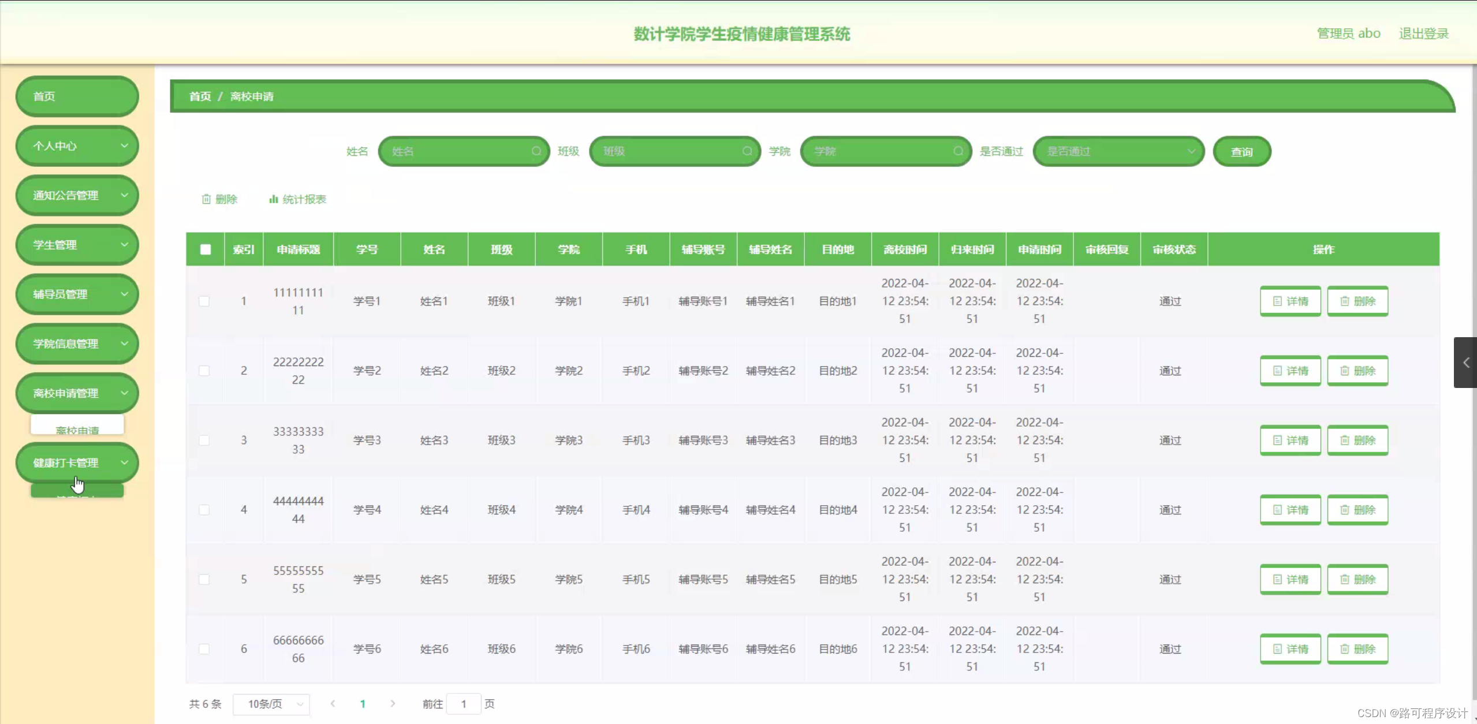1477x724 pixels.
Task: Expand the 学生管理 sidebar menu
Action: [77, 245]
